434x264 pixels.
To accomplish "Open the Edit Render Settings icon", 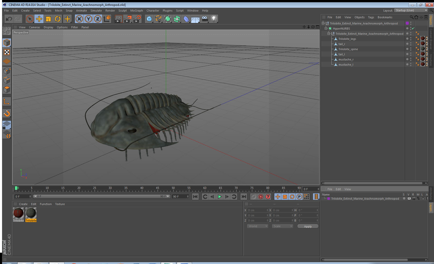I will (x=137, y=19).
